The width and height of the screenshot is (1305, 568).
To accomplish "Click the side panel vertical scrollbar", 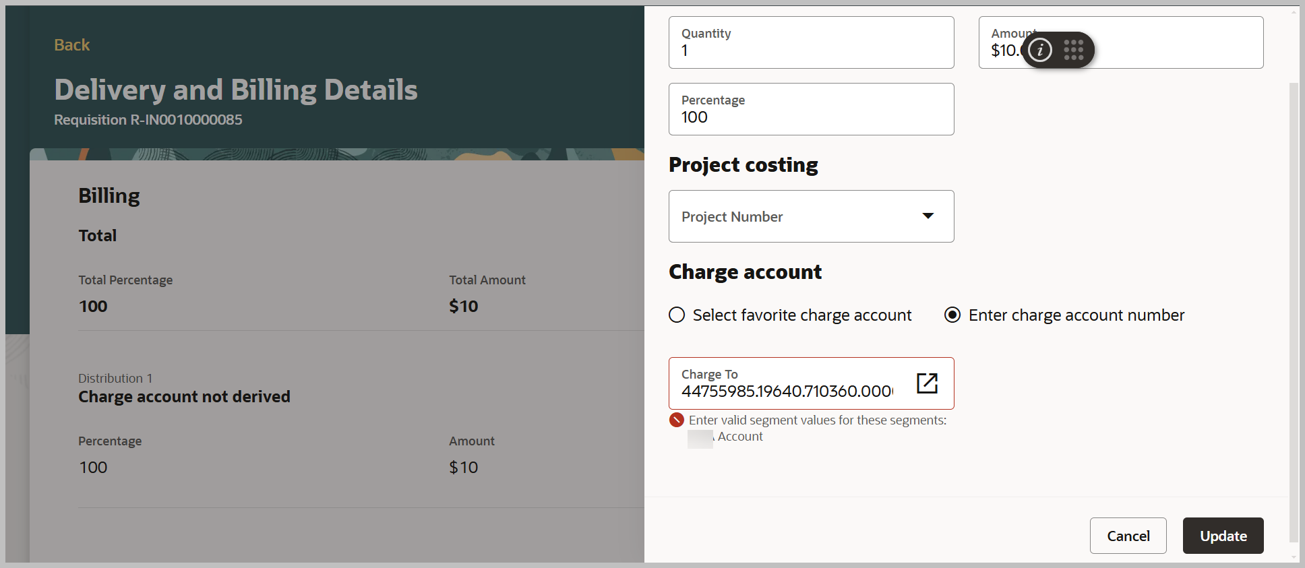I will 1294,310.
